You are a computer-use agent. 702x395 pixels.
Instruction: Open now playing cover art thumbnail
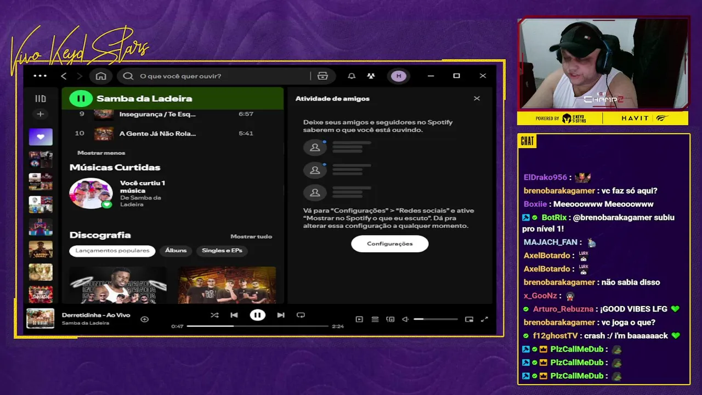click(x=41, y=318)
